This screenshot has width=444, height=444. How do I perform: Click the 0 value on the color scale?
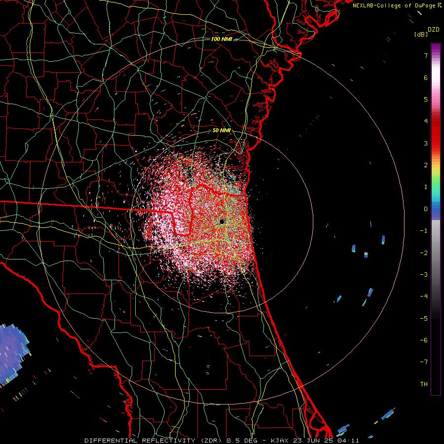[x=426, y=209]
